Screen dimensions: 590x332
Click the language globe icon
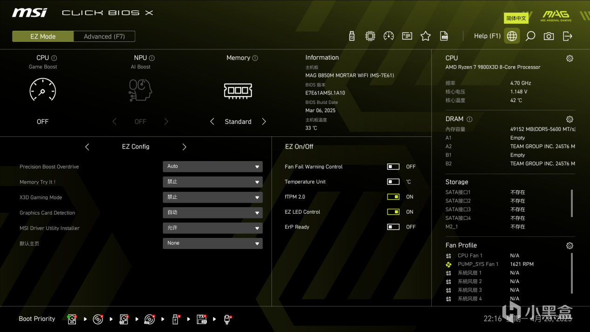pos(512,36)
